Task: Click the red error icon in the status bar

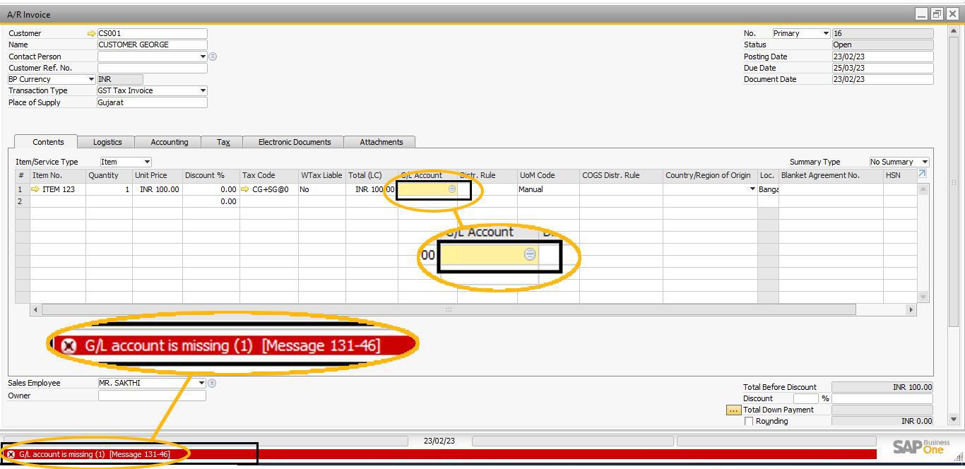Action: 11,454
